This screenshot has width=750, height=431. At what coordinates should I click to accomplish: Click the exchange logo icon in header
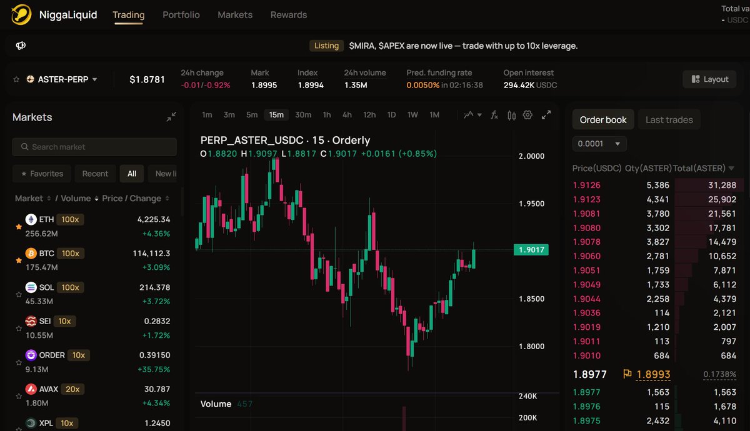pyautogui.click(x=21, y=14)
